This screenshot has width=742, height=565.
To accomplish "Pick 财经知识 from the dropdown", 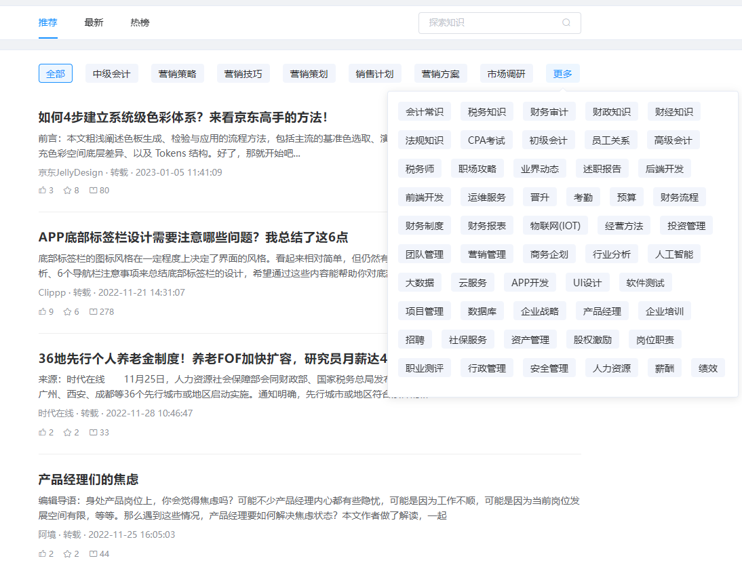I will pos(674,112).
